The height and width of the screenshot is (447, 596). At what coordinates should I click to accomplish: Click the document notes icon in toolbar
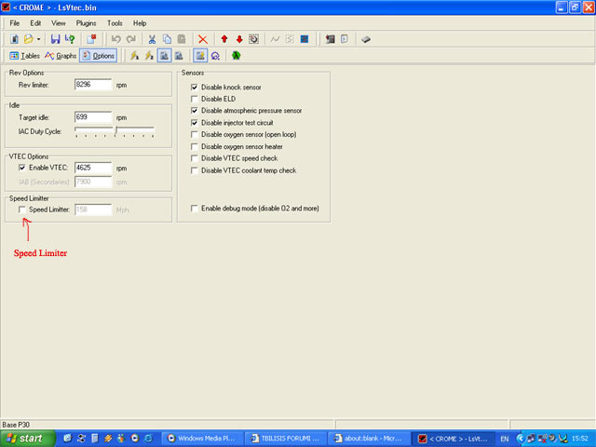pos(345,39)
